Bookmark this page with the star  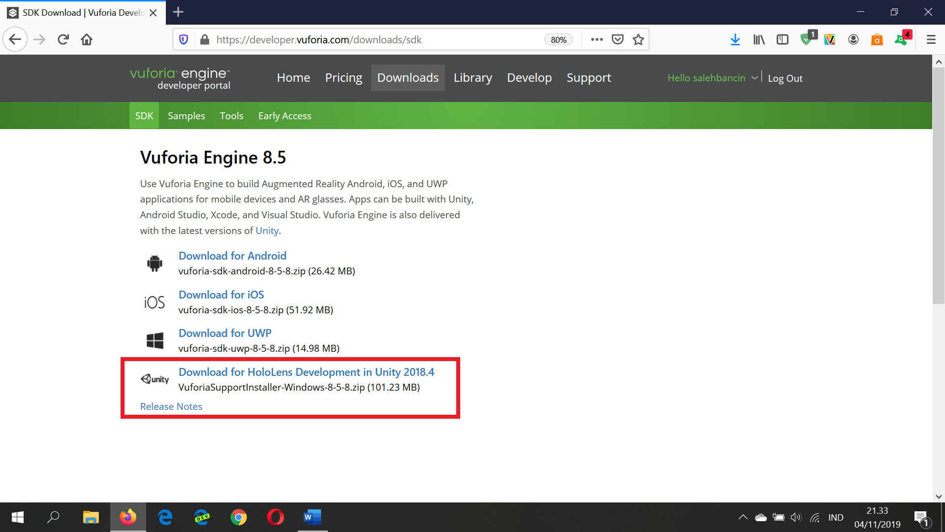click(x=638, y=39)
